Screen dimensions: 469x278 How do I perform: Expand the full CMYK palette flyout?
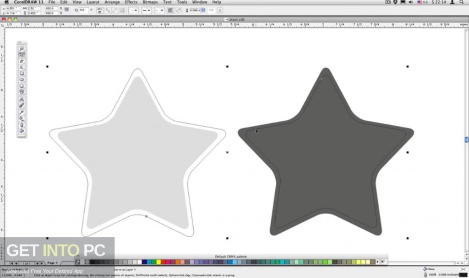click(382, 262)
